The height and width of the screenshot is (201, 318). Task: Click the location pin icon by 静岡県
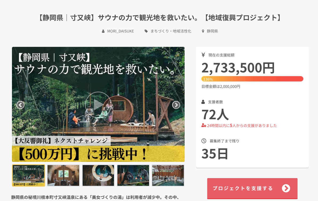pos(203,31)
